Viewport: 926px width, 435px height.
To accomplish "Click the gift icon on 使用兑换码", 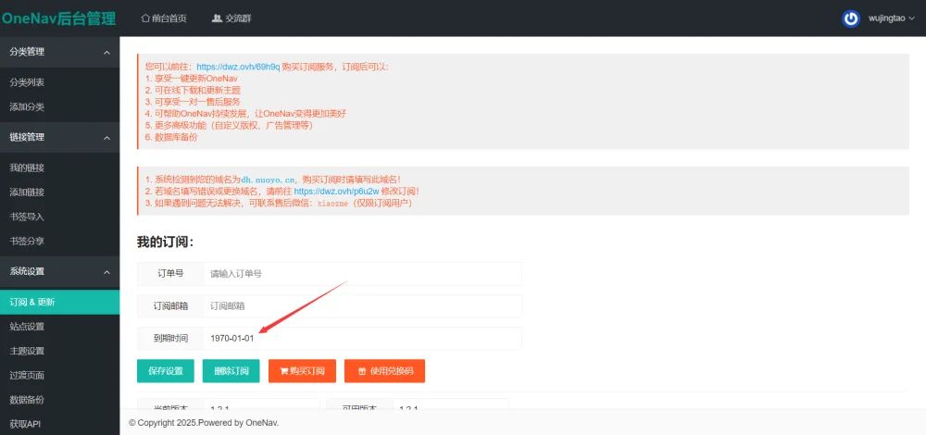I will point(362,372).
